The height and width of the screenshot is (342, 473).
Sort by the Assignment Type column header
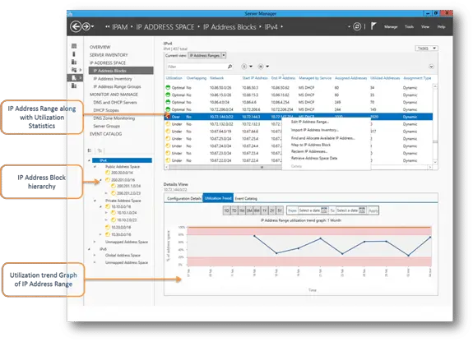click(417, 78)
